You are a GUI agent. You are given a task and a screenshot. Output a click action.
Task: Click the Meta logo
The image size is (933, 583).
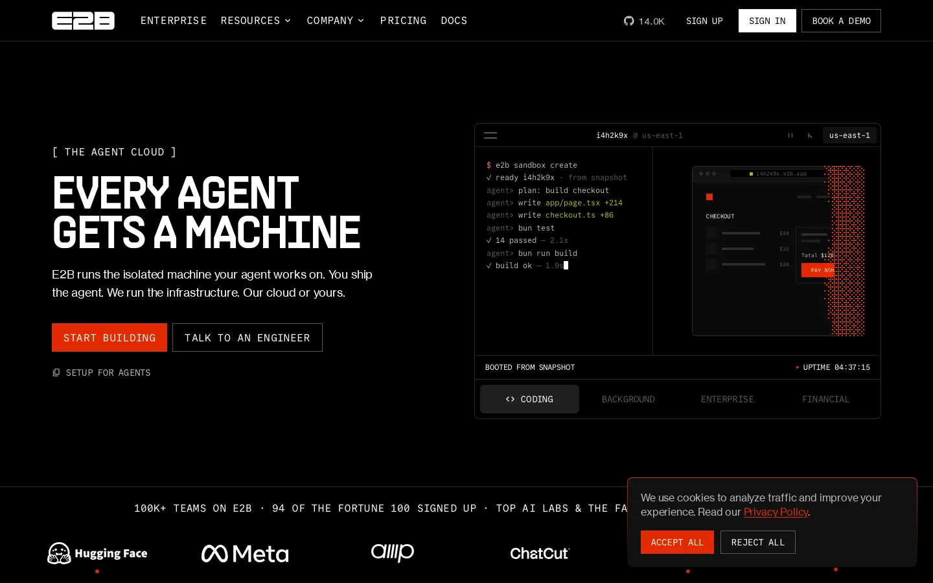point(245,553)
